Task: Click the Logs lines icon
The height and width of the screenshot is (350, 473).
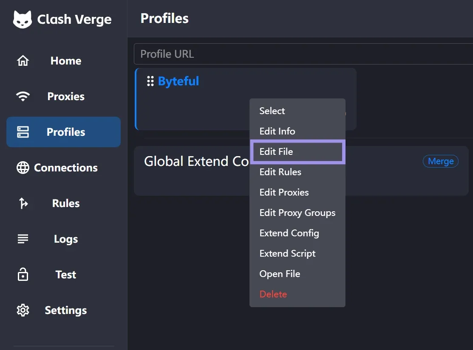Action: coord(23,239)
